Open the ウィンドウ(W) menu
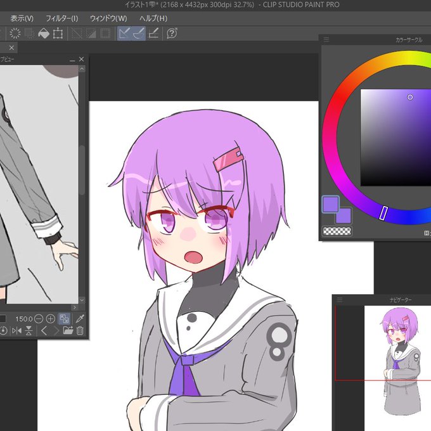 108,18
